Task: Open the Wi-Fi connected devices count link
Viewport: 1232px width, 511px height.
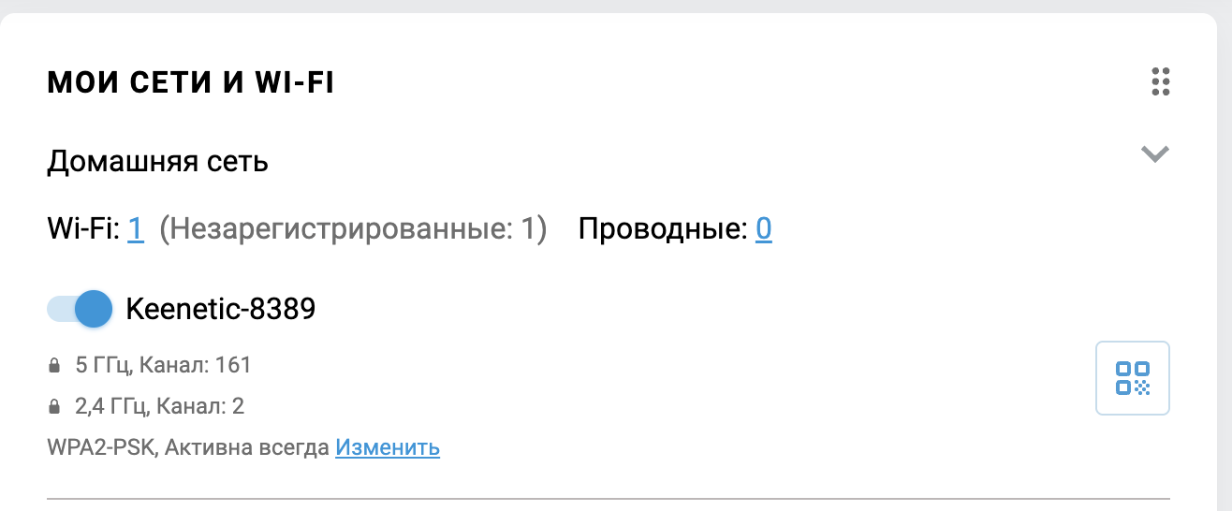Action: 136,229
